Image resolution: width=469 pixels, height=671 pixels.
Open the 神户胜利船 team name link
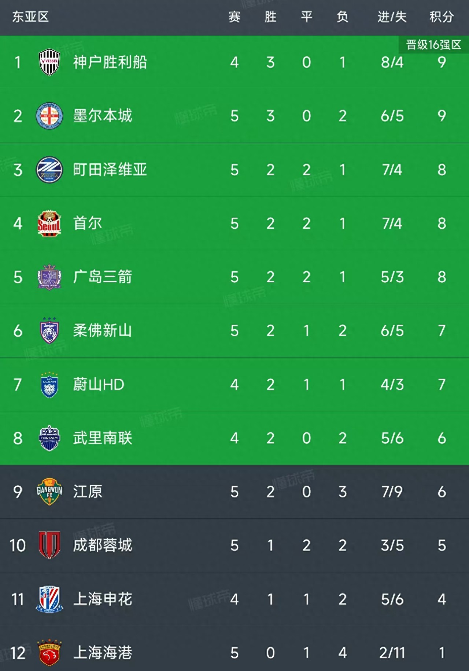tap(110, 62)
